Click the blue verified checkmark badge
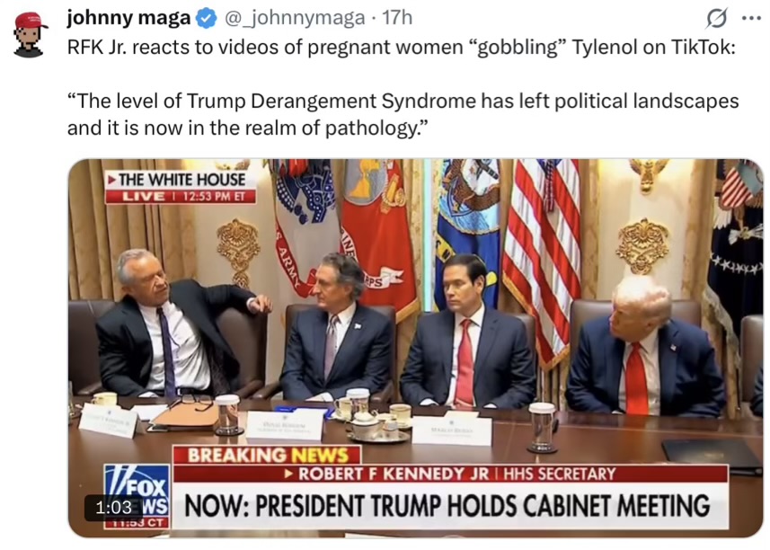 click(x=207, y=19)
